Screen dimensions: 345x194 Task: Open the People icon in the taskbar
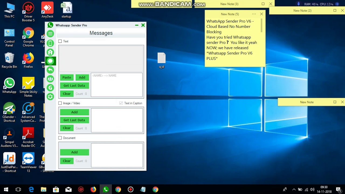[x=285, y=189]
